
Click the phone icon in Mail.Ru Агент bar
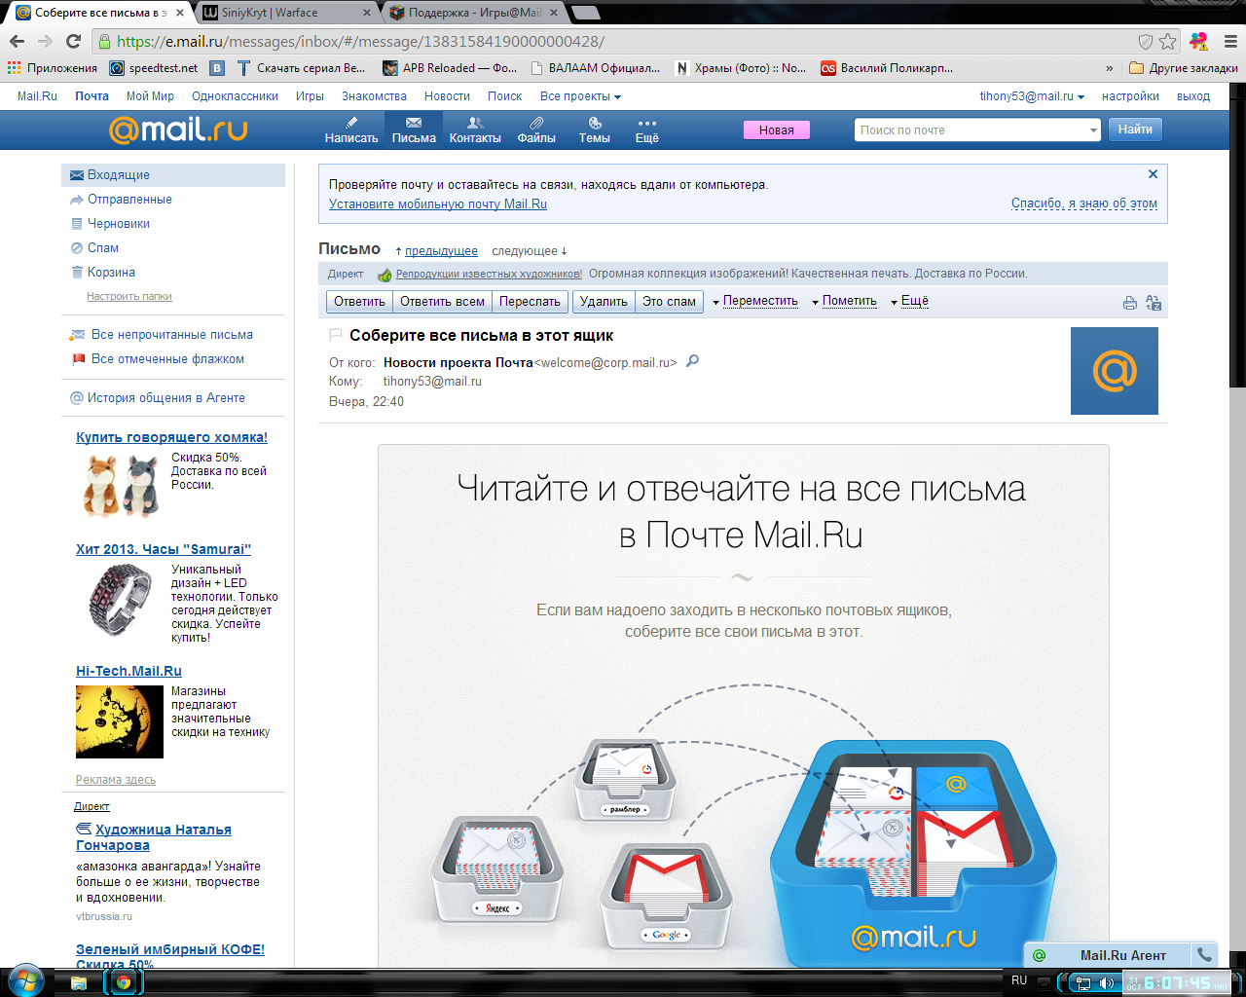click(x=1204, y=955)
